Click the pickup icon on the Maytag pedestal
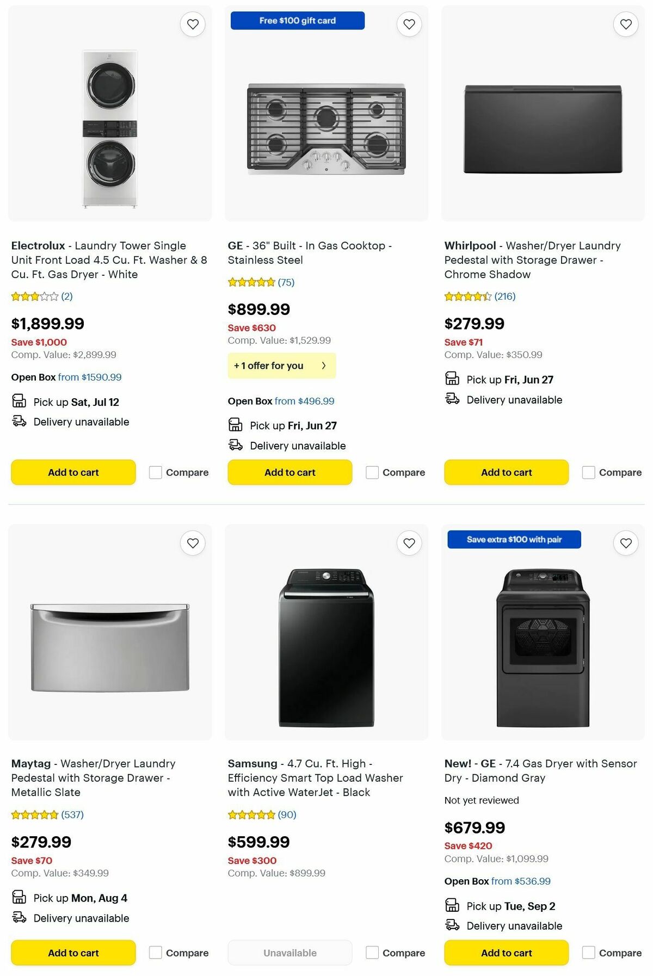 [19, 898]
